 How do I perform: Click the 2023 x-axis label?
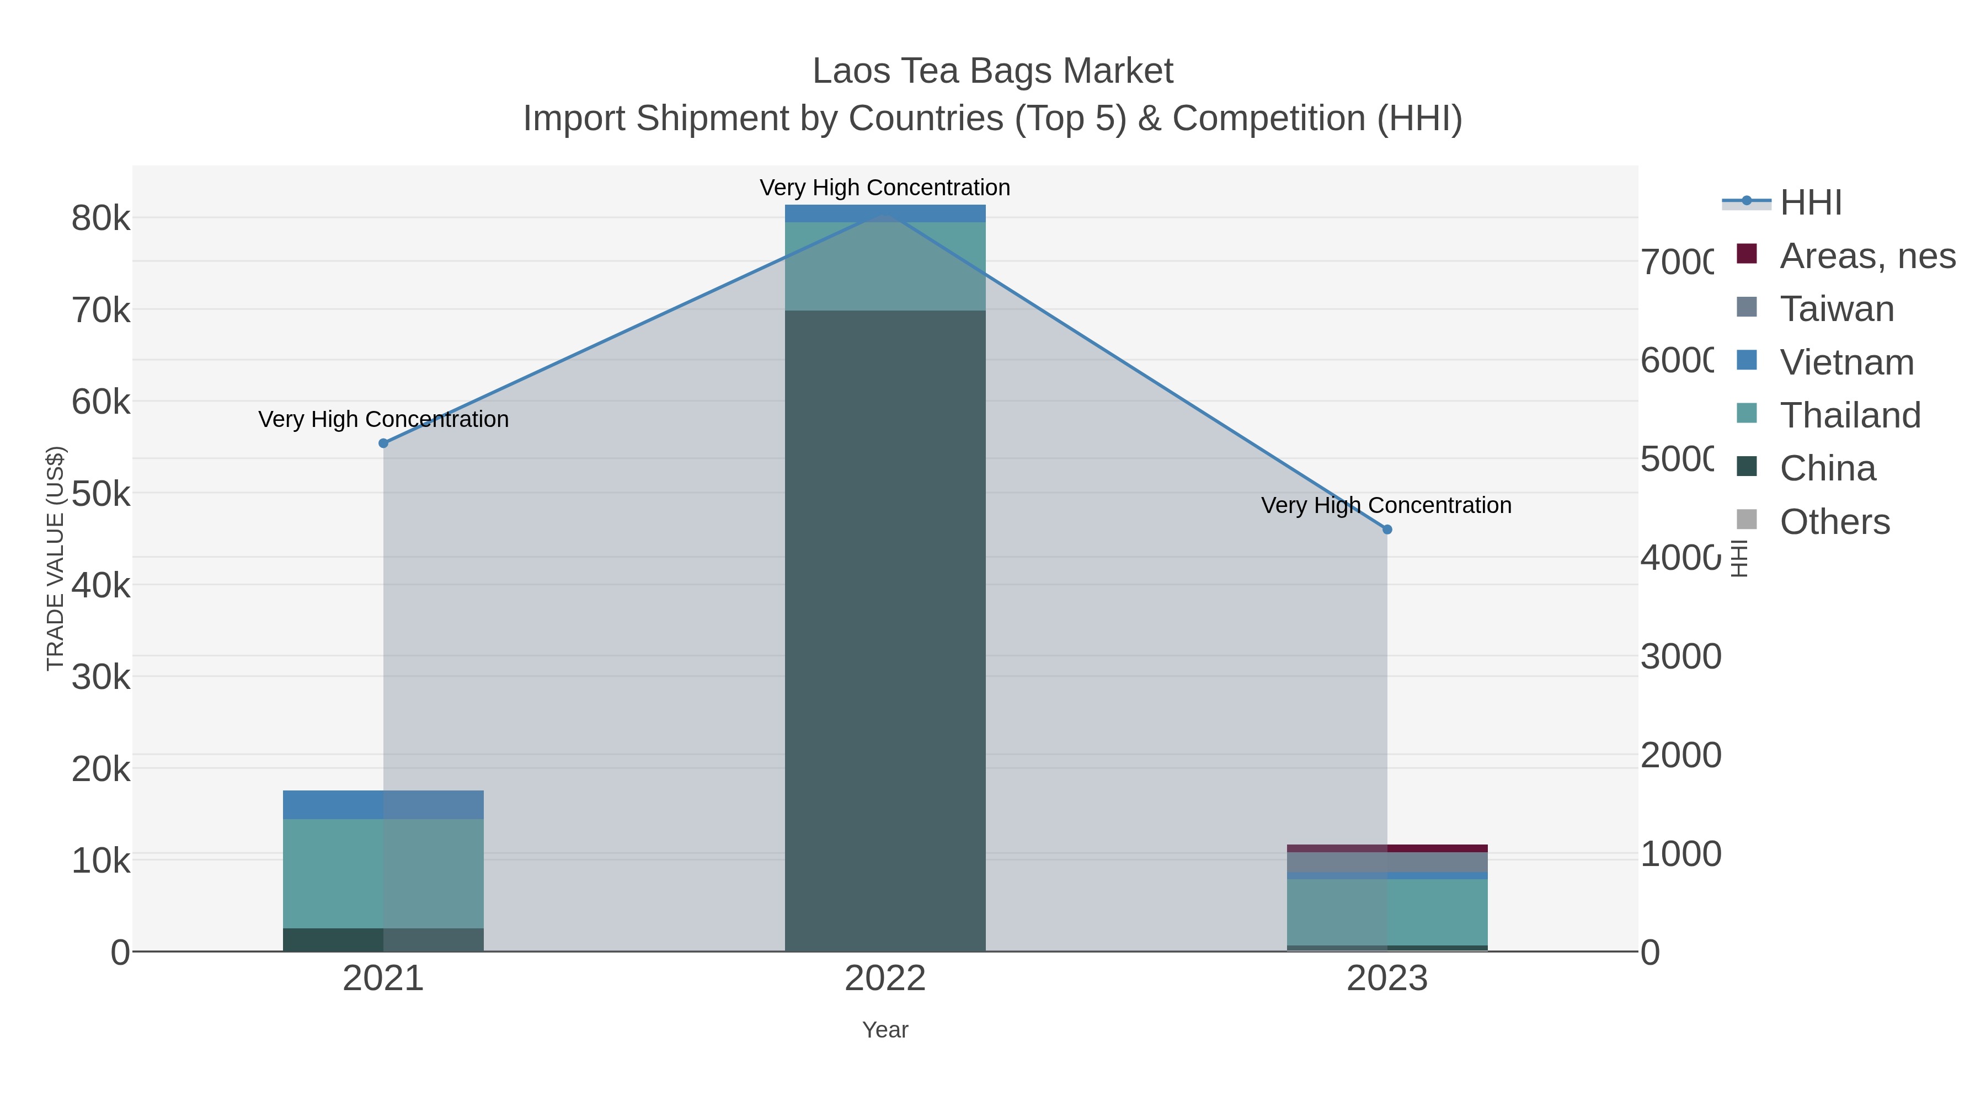1387,978
